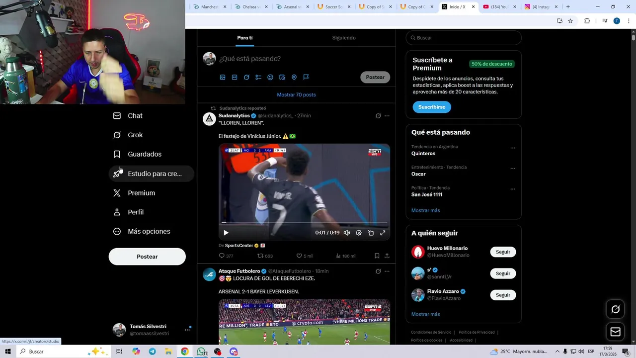Repost the Sudanalytics post
The image size is (636, 358).
pos(265,256)
